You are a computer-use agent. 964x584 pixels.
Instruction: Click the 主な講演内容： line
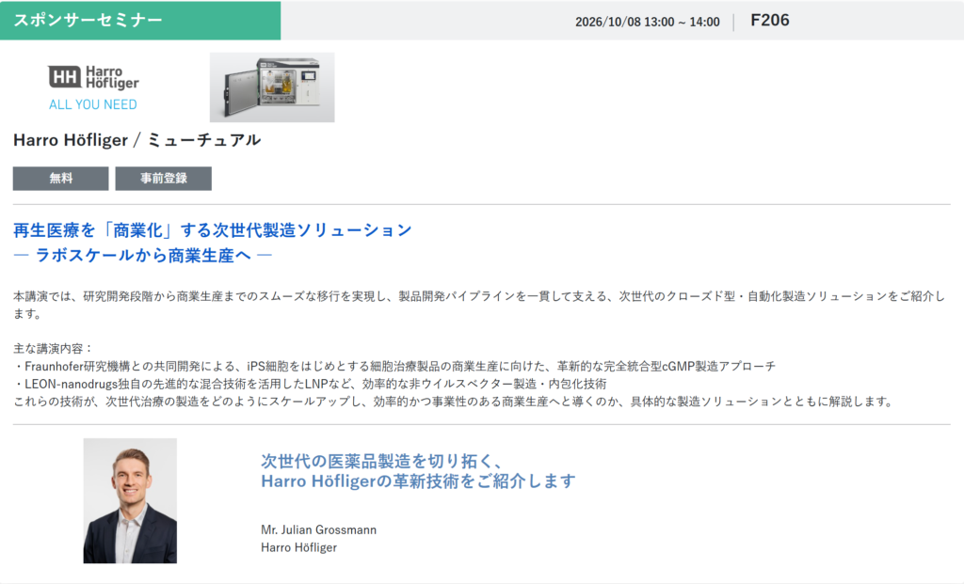tap(53, 348)
